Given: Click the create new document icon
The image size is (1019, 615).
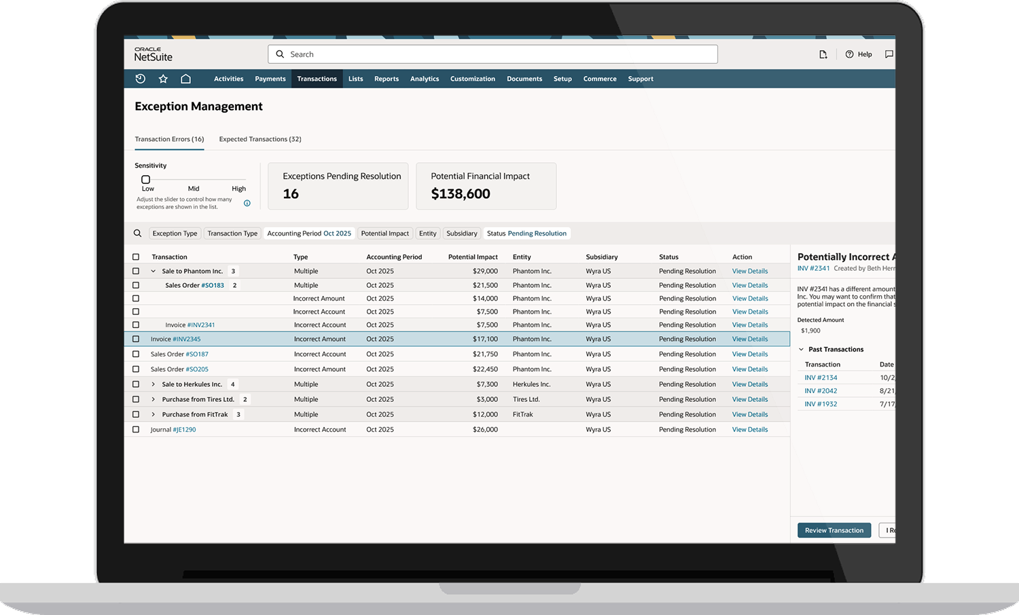Looking at the screenshot, I should click(823, 54).
